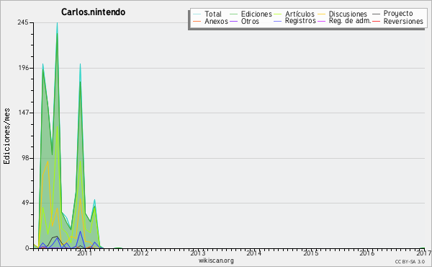Click the Ediciones/mes axis title

6,136
